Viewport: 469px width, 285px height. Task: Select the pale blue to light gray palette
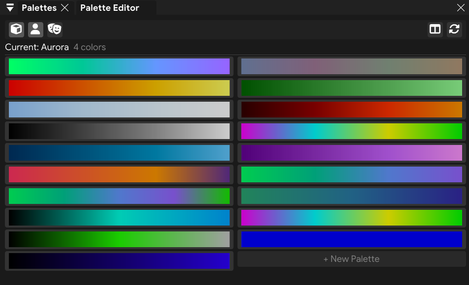119,110
